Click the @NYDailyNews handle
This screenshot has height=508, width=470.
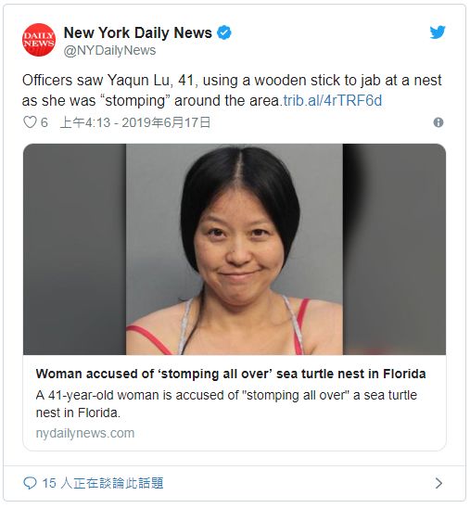click(x=109, y=51)
